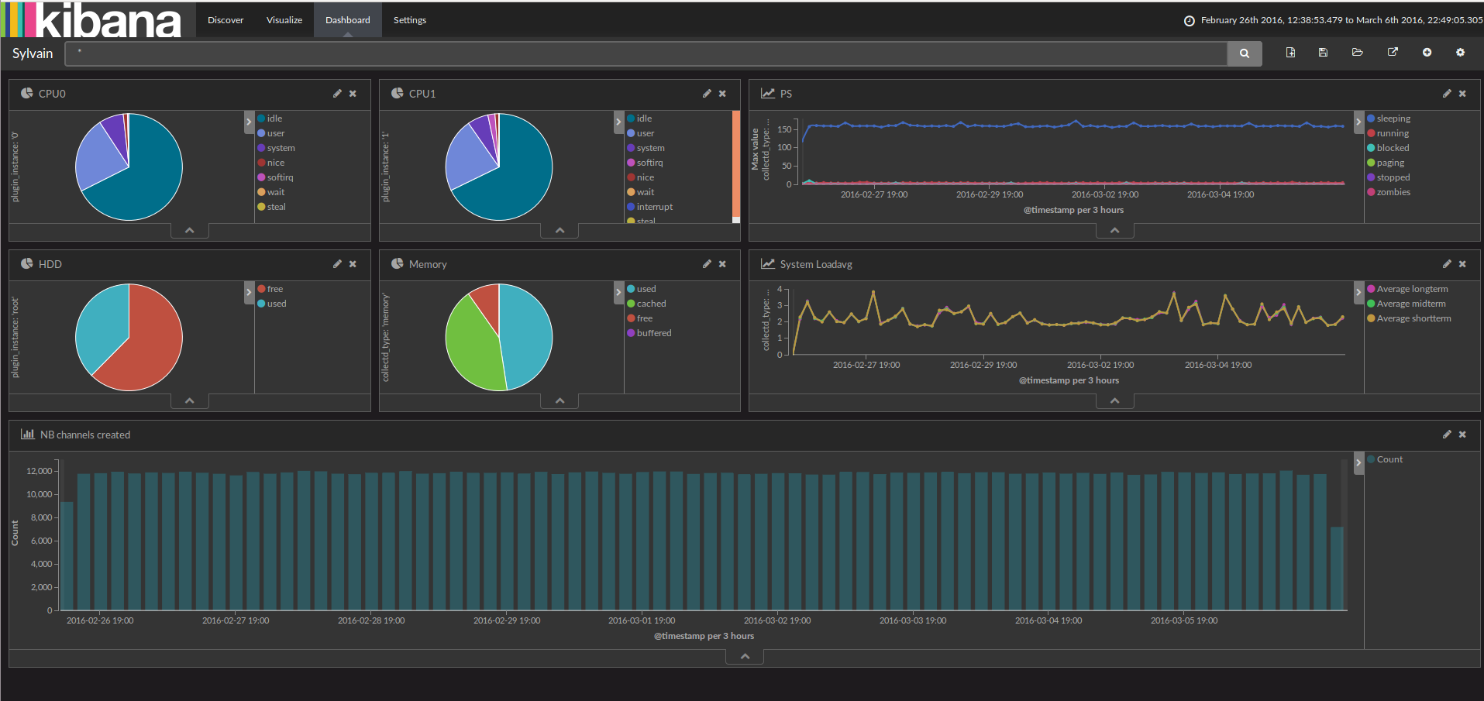Remove the System Loadavg panel

[x=1462, y=264]
